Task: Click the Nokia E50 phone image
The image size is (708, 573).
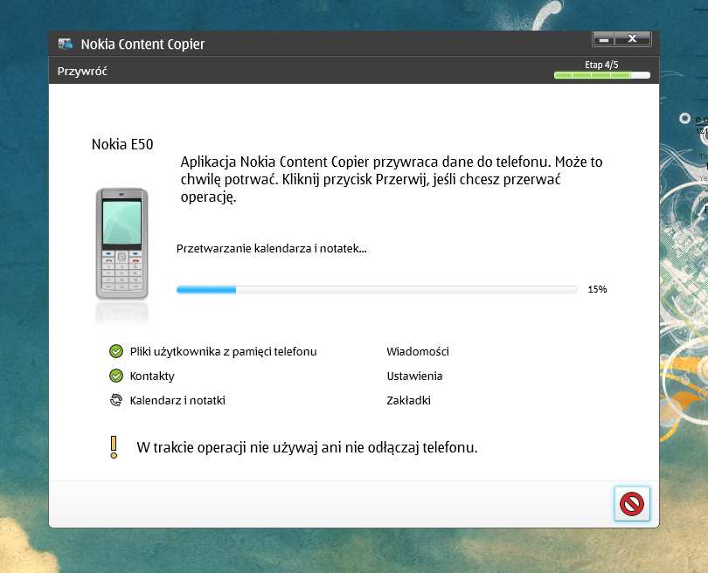Action: pos(121,244)
